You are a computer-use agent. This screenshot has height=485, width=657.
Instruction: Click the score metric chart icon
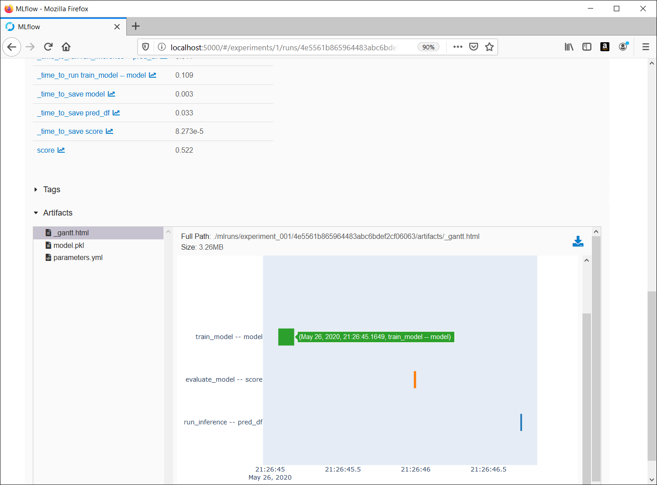(61, 150)
